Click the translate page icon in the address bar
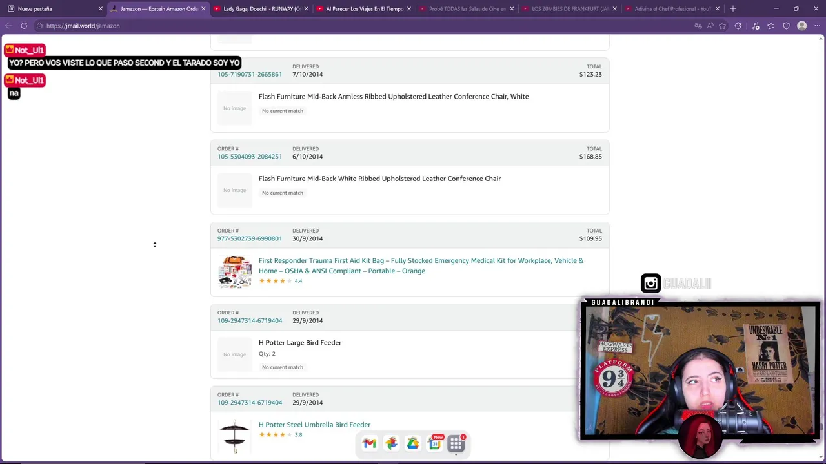The width and height of the screenshot is (826, 464). click(x=698, y=26)
